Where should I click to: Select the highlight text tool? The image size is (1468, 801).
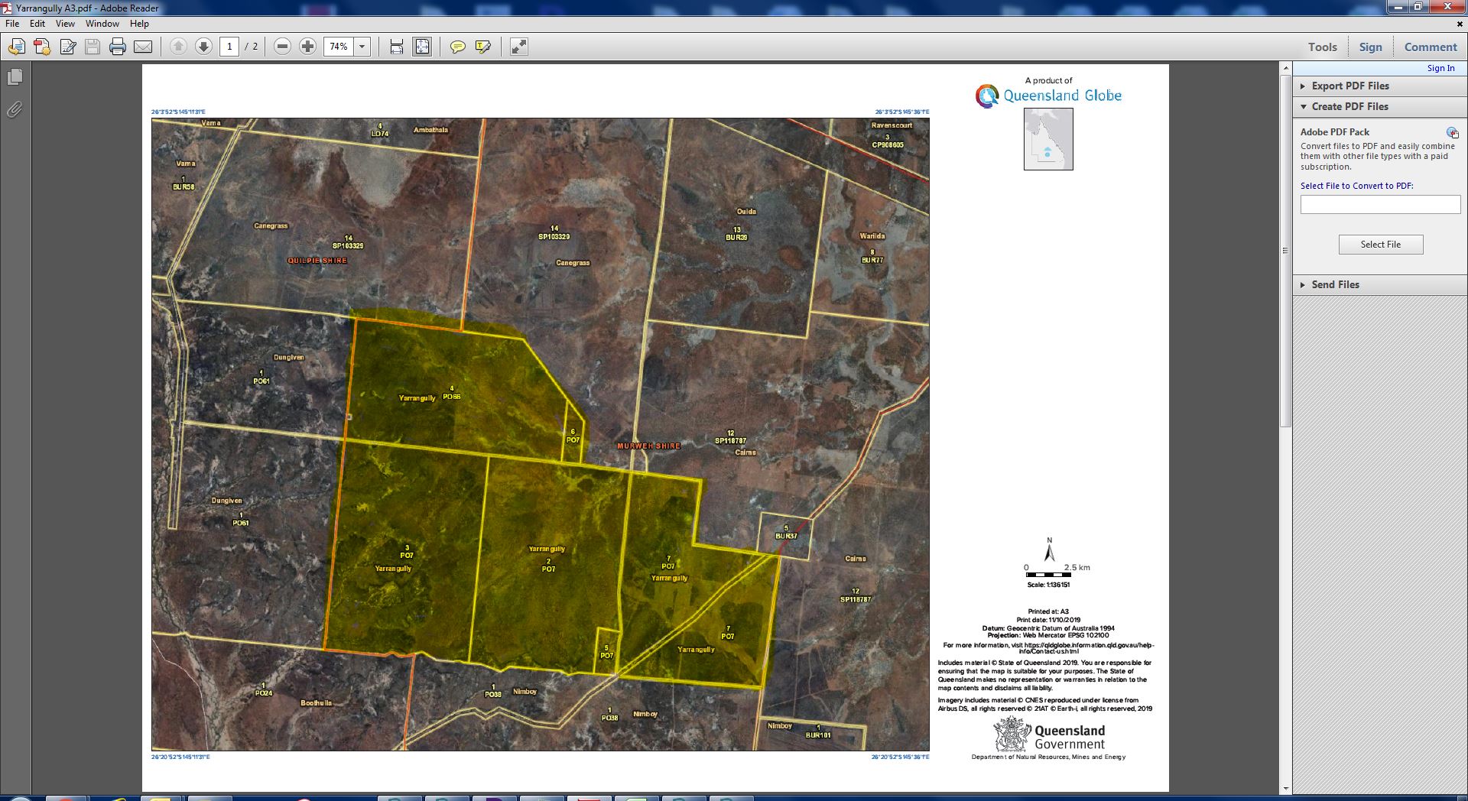[x=482, y=47]
